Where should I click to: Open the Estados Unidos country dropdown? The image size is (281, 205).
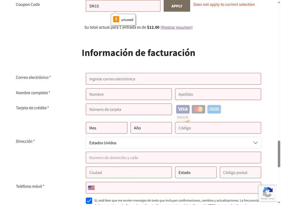(x=173, y=143)
